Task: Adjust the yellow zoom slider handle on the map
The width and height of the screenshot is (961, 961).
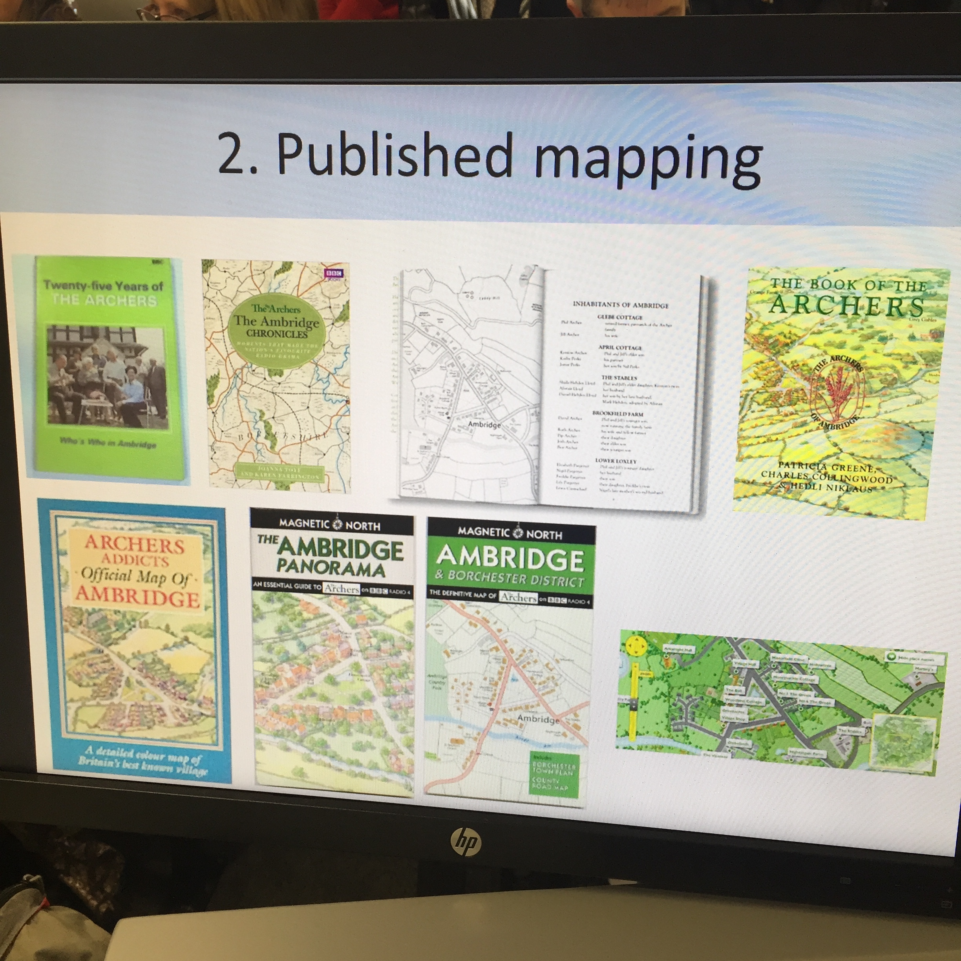Action: [634, 705]
